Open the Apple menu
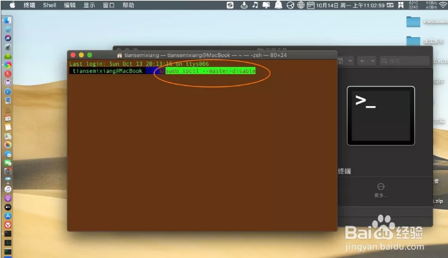The height and width of the screenshot is (258, 448). pos(12,5)
